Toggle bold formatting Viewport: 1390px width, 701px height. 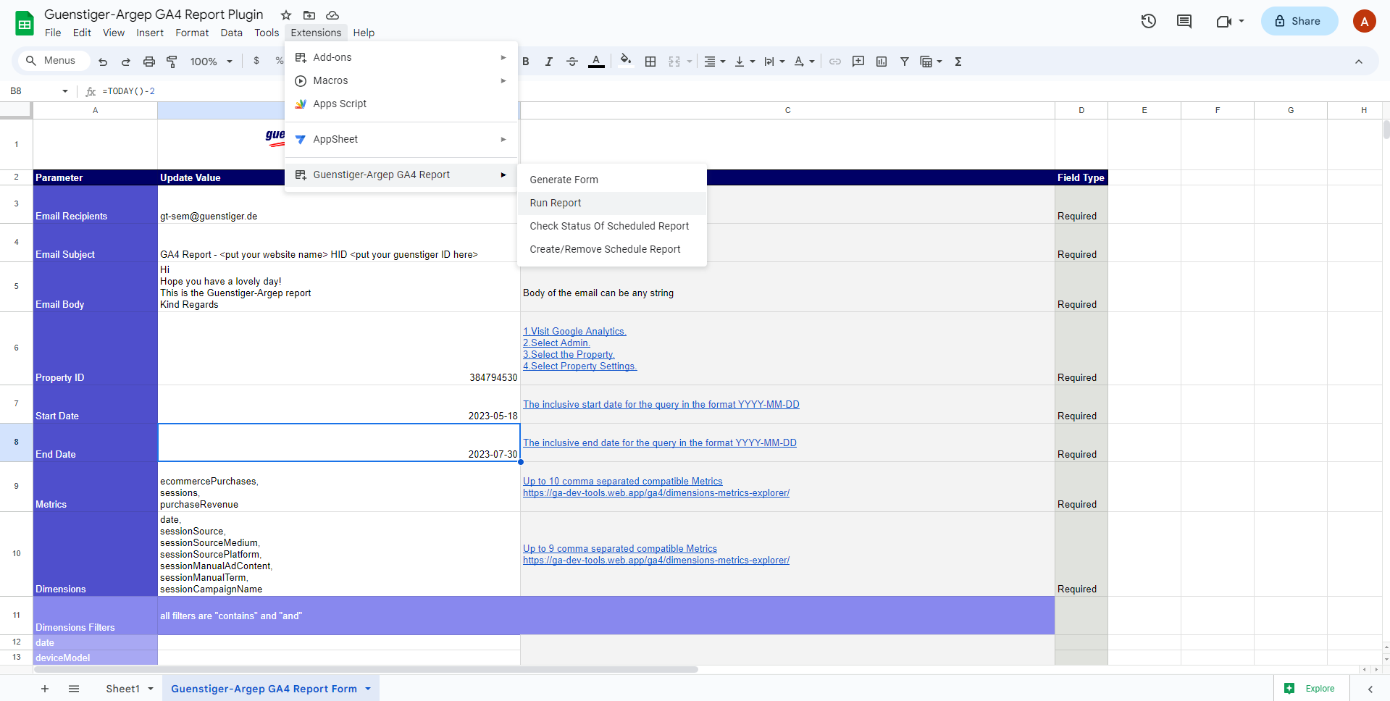526,62
